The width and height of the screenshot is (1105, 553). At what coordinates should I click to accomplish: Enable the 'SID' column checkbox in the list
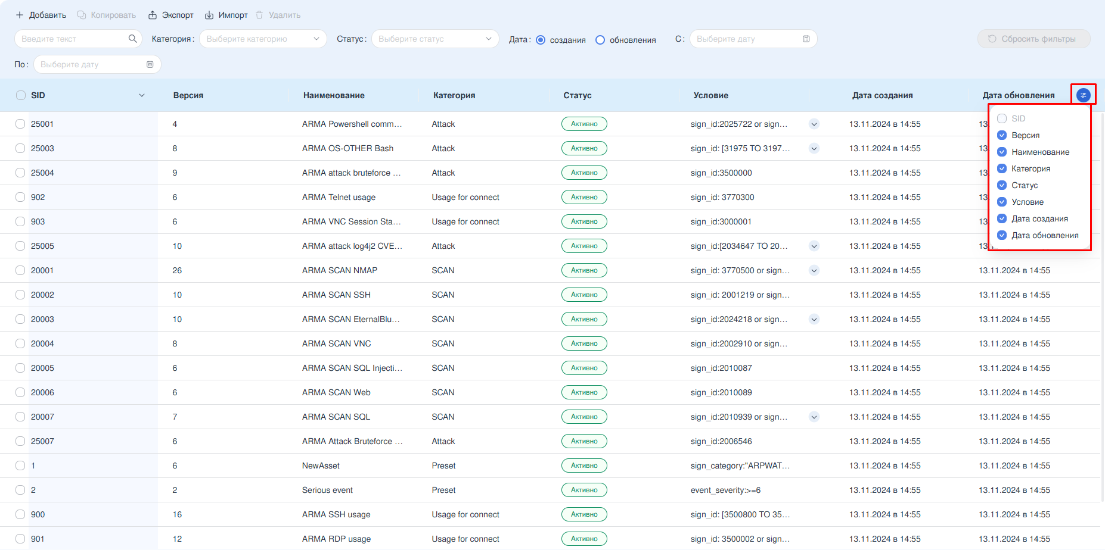point(1002,118)
